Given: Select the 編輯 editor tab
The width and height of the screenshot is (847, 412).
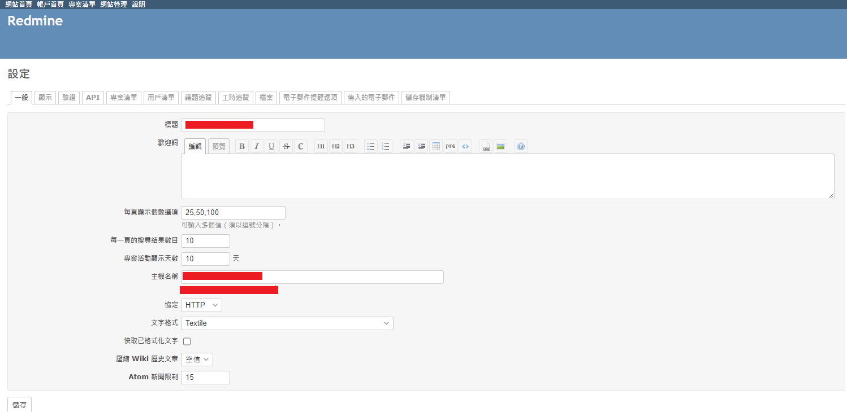Looking at the screenshot, I should click(x=195, y=146).
